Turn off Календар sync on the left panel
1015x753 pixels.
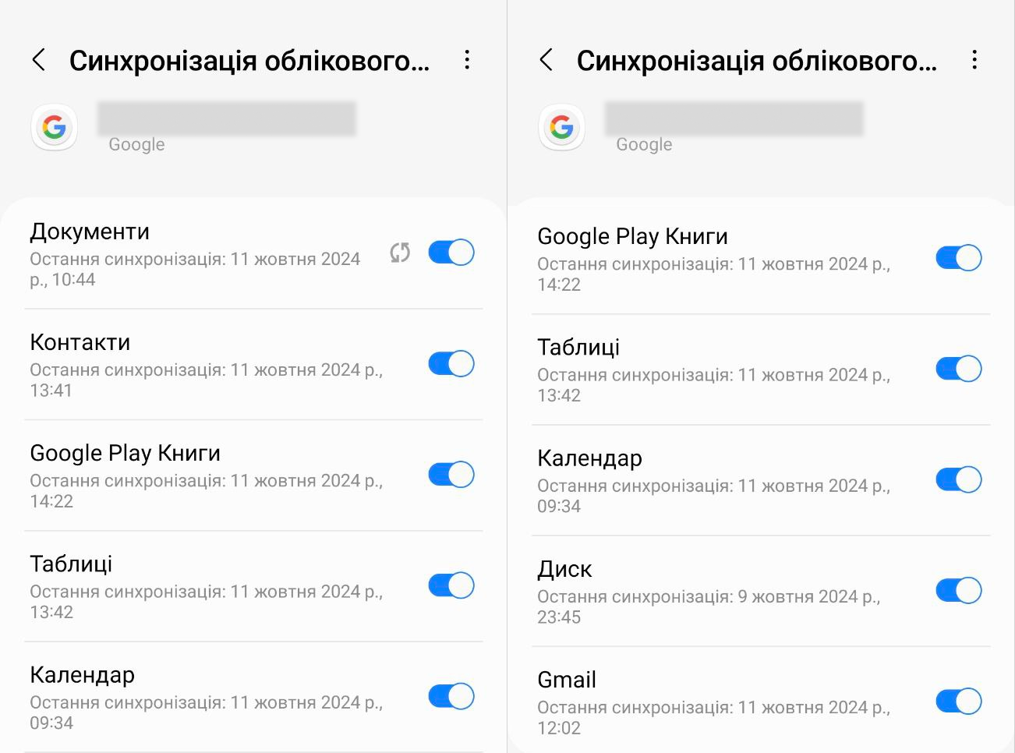click(451, 696)
